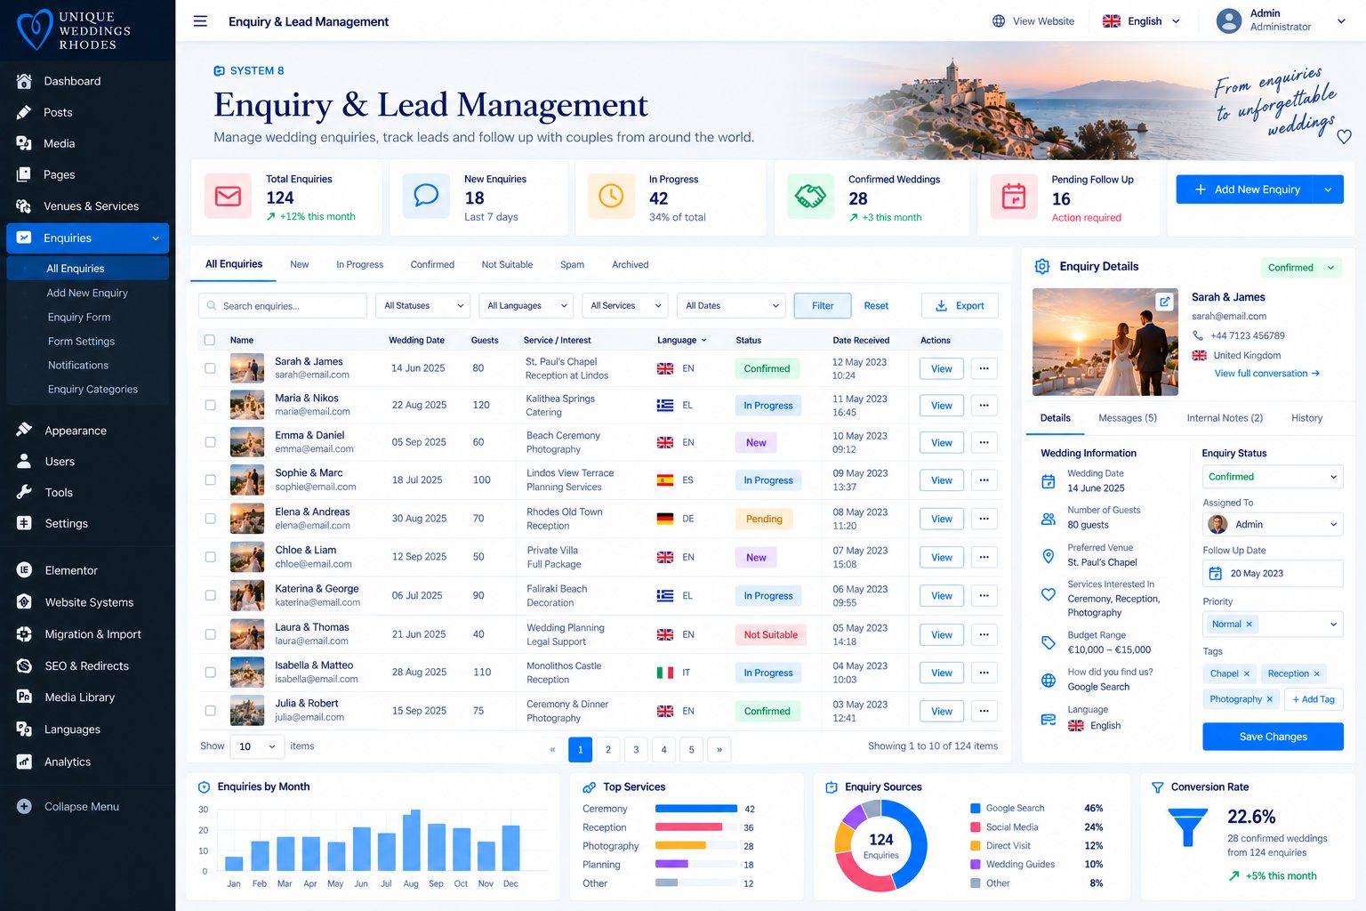Check the Emma & Daniel row checkbox

pos(210,442)
